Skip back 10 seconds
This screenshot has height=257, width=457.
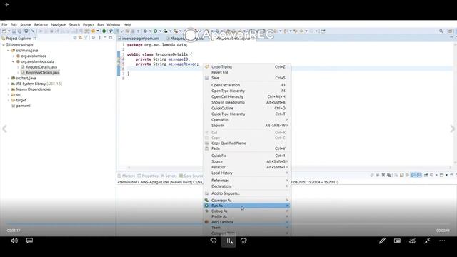[214, 241]
